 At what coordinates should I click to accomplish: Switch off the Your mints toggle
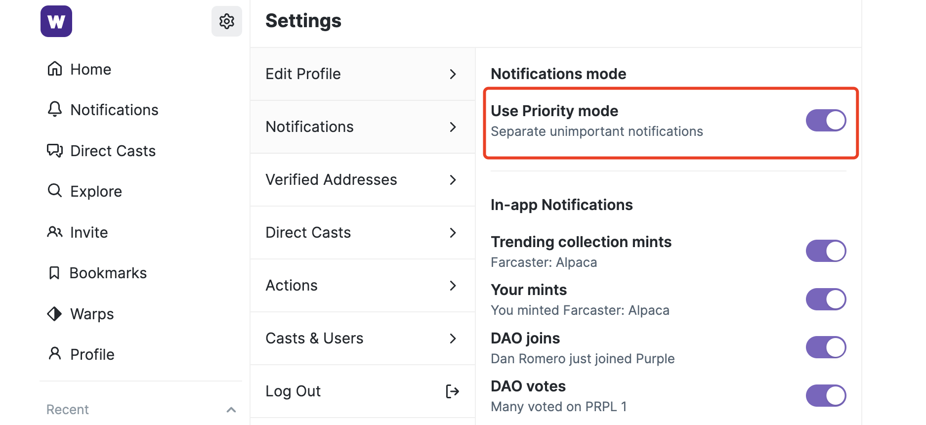tap(826, 299)
